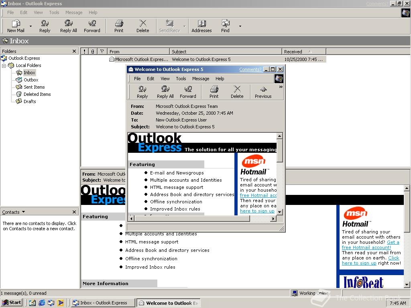Select the Sent Items folder
Image resolution: width=411 pixels, height=308 pixels.
pyautogui.click(x=34, y=87)
